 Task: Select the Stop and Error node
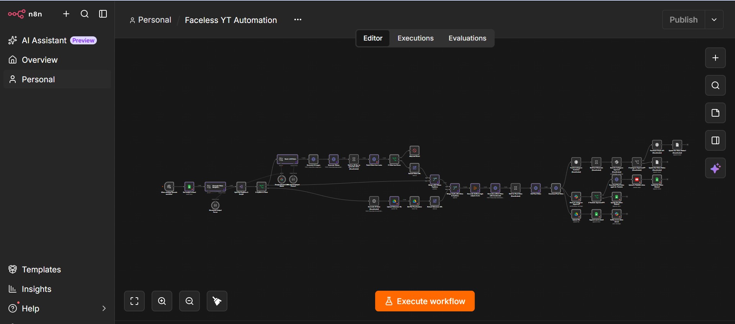click(x=415, y=151)
